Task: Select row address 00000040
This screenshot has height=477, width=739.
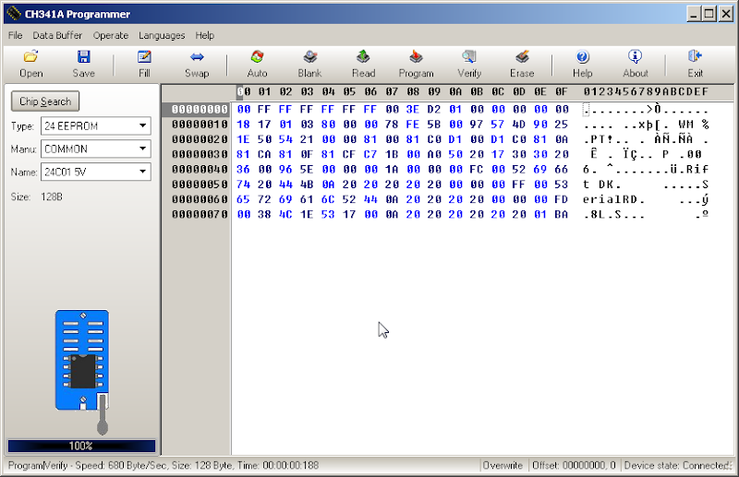Action: [x=200, y=170]
